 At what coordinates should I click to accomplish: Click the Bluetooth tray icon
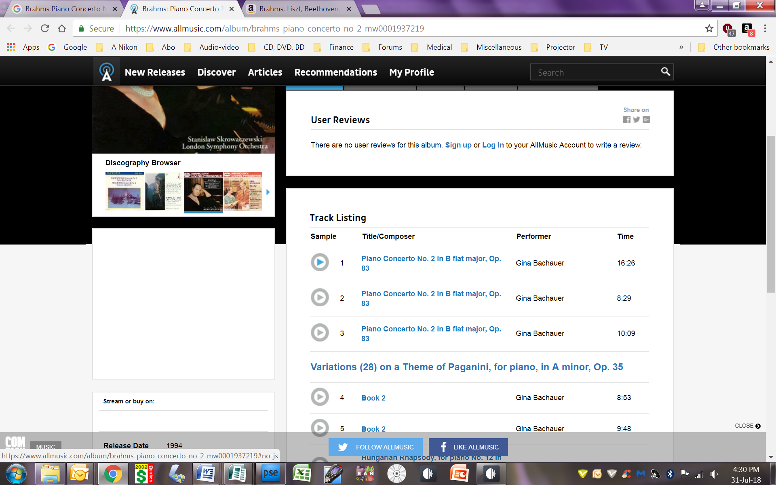coord(670,474)
